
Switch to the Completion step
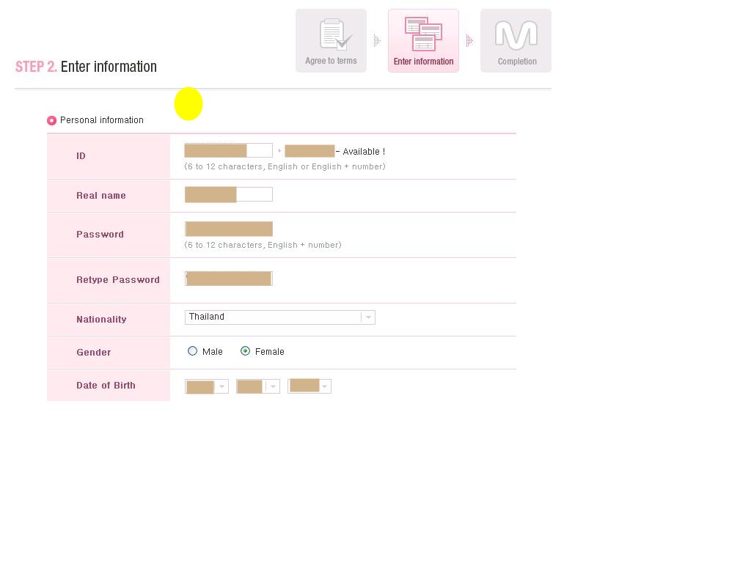[x=516, y=41]
